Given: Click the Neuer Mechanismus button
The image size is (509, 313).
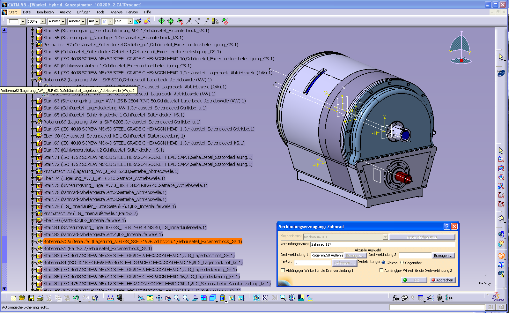Looking at the screenshot, I should click(x=422, y=237).
